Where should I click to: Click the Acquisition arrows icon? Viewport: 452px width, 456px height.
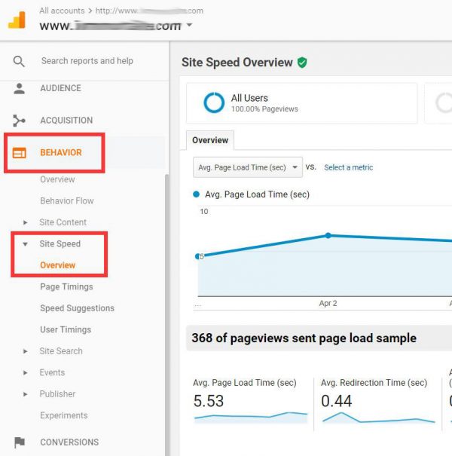[19, 121]
